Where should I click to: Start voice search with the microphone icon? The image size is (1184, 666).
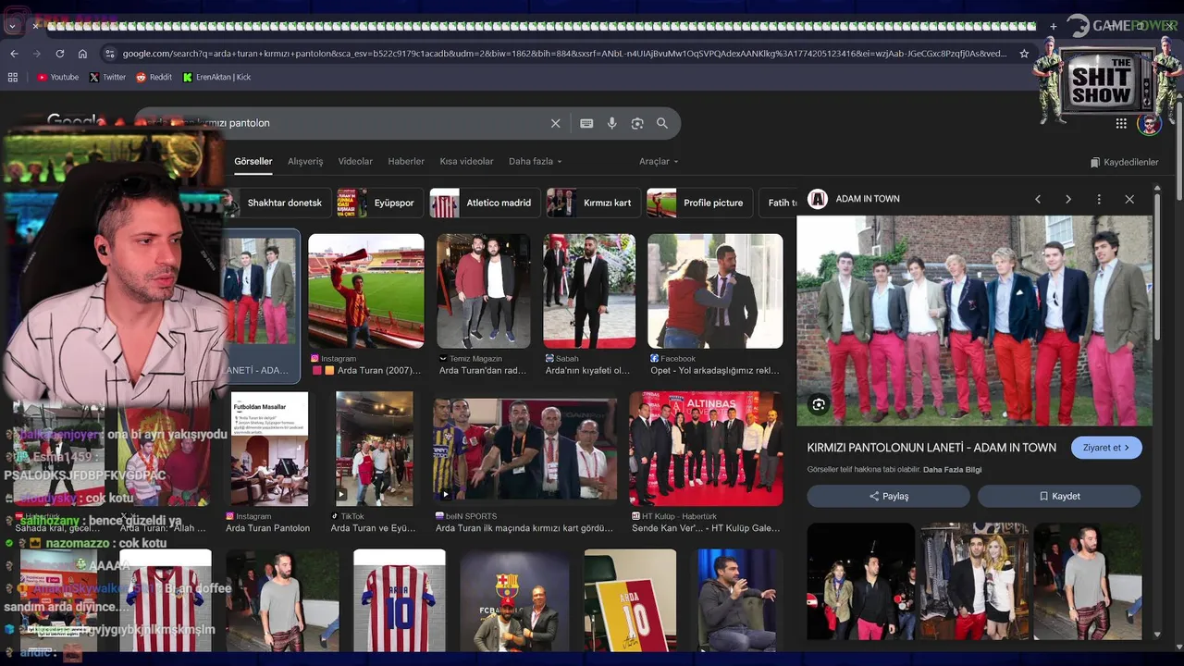[611, 123]
